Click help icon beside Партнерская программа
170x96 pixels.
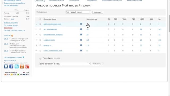click(x=24, y=57)
